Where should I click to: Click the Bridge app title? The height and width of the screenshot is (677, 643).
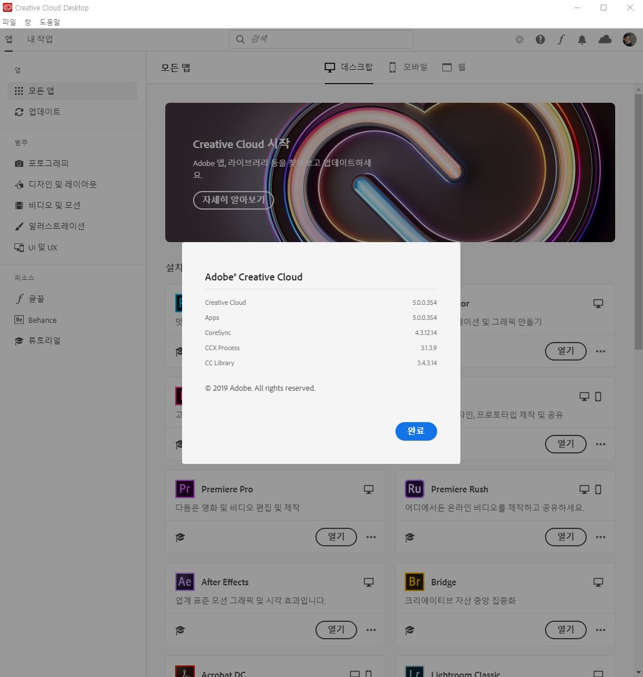444,582
